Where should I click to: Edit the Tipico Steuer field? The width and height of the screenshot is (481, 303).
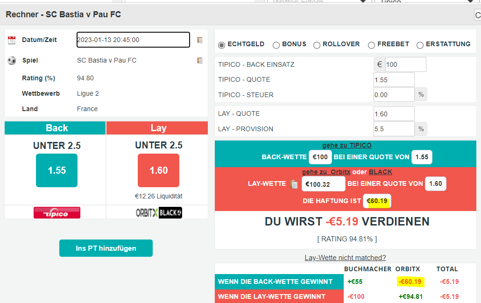coord(394,95)
